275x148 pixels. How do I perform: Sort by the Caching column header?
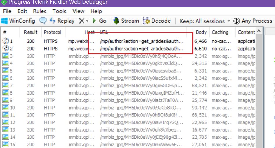pyautogui.click(x=220, y=32)
